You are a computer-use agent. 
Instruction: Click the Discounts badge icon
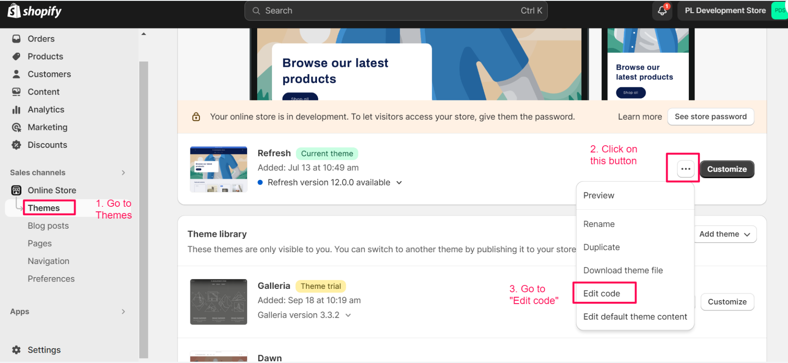coord(17,145)
